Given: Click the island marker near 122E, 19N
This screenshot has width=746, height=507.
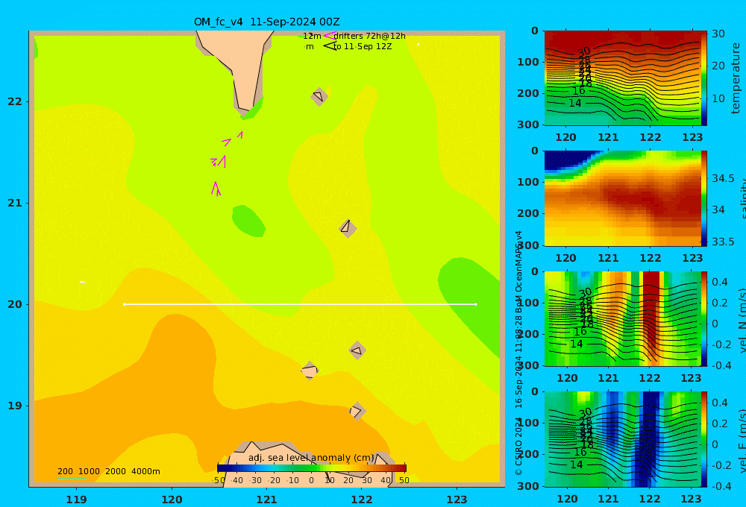Looking at the screenshot, I should (x=357, y=411).
